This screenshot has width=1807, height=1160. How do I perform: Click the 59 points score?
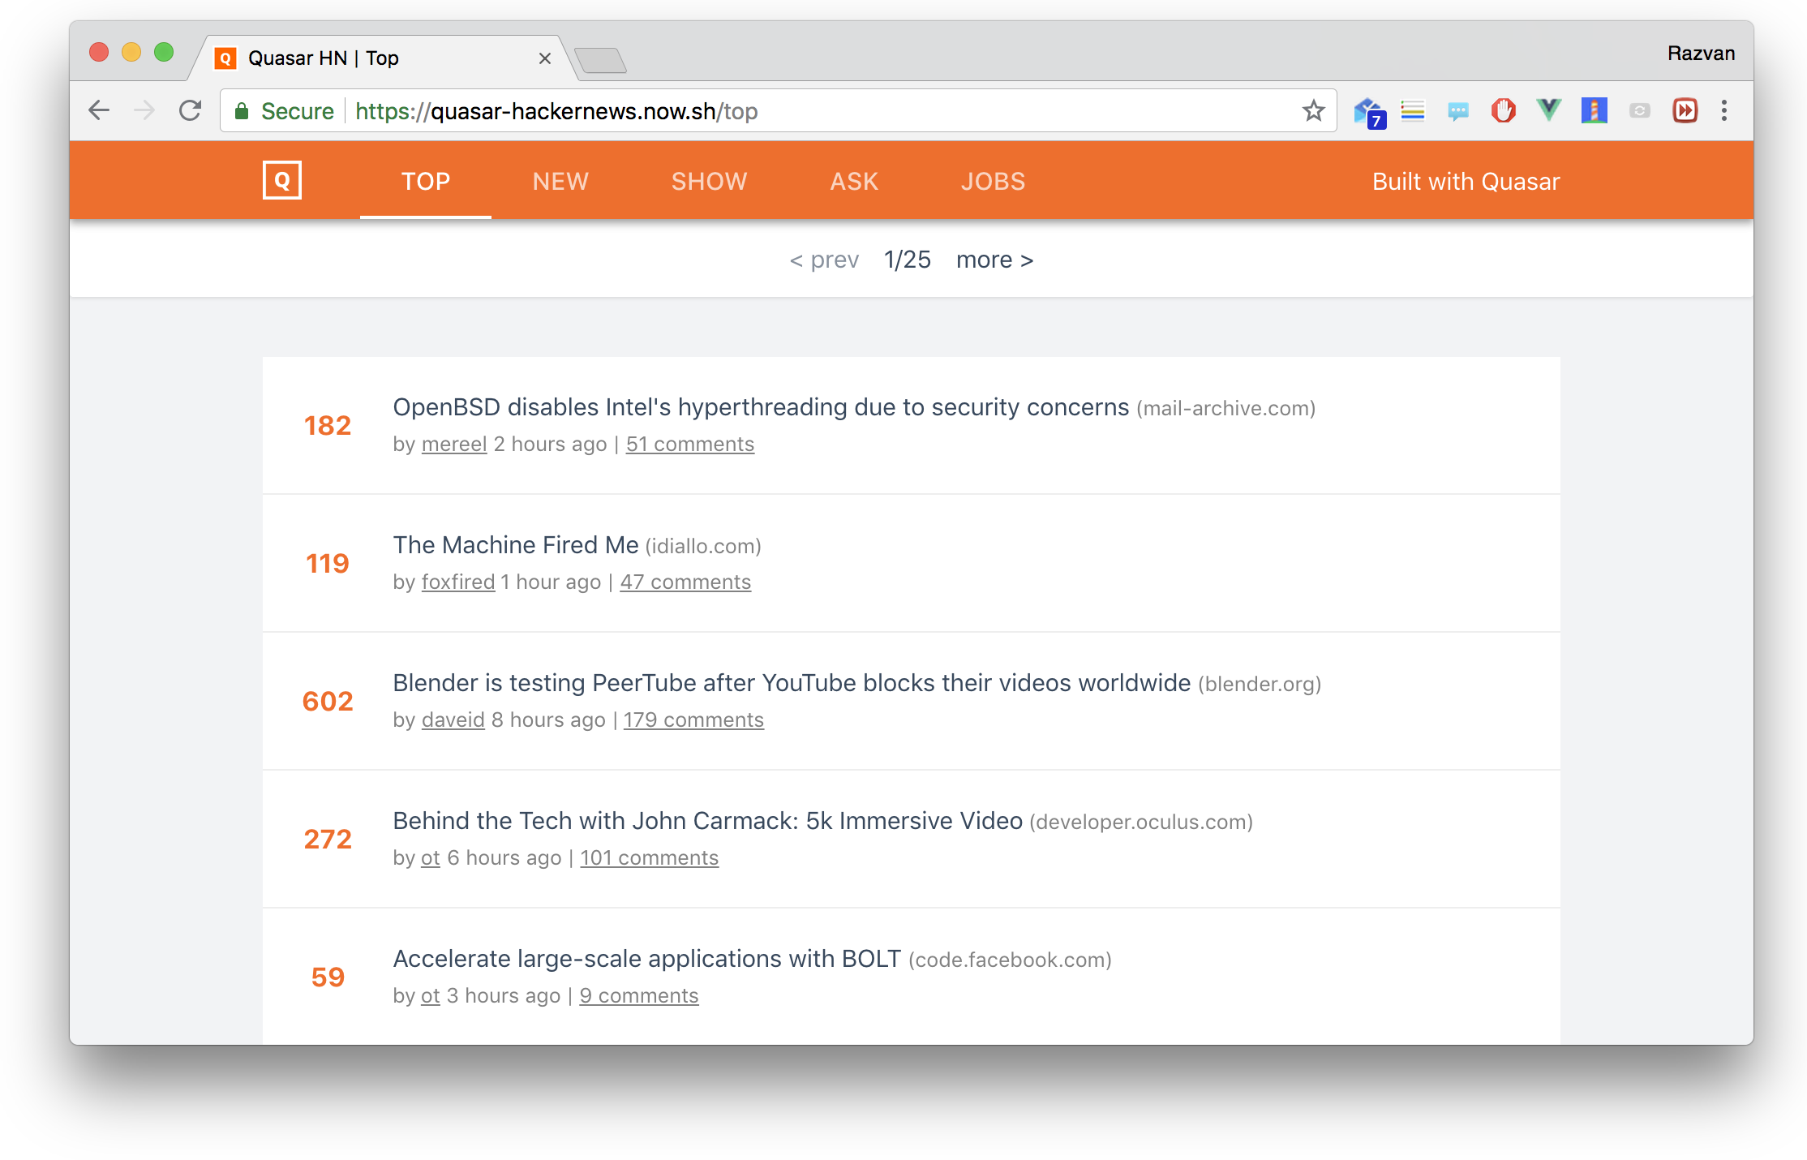click(x=328, y=977)
